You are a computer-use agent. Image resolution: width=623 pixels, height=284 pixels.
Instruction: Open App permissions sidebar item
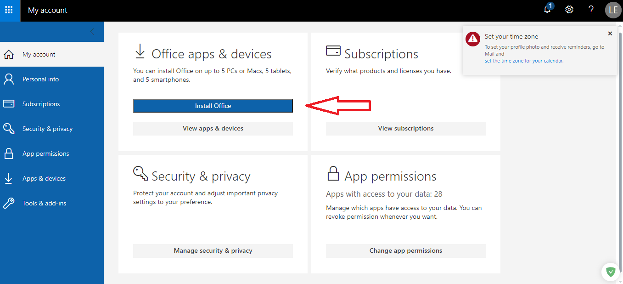point(52,153)
